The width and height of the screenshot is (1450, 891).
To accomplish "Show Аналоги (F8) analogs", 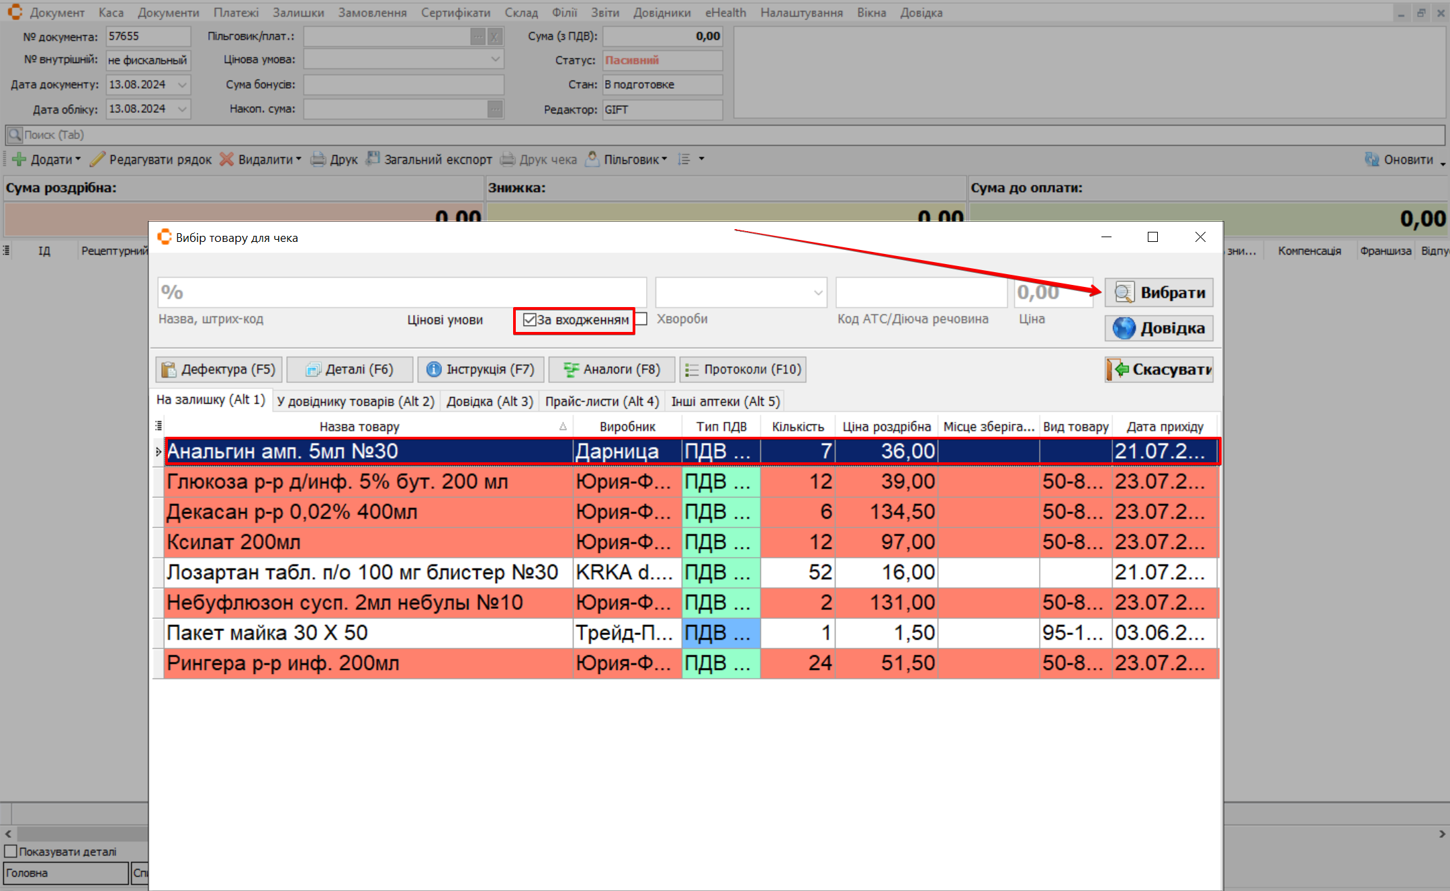I will [612, 370].
